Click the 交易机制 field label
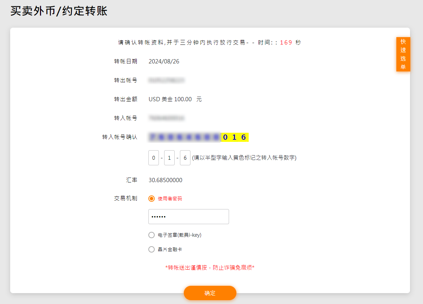Image resolution: width=423 pixels, height=304 pixels. pyautogui.click(x=126, y=199)
